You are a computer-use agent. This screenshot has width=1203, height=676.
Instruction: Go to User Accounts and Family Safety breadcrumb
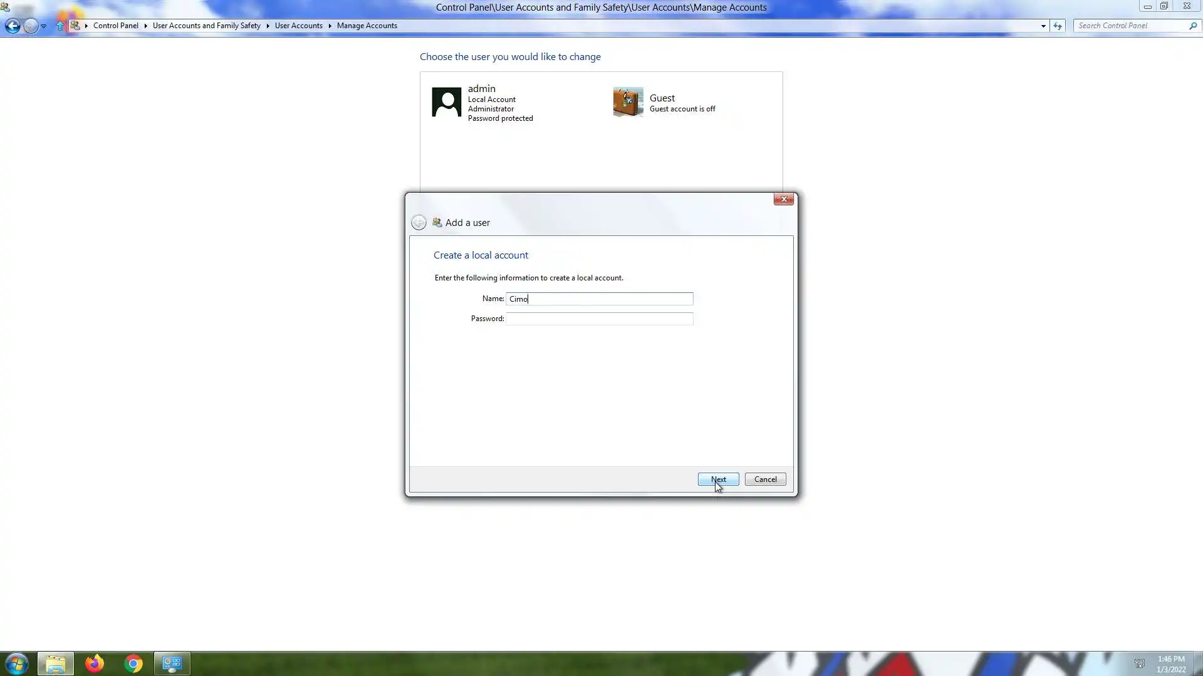pos(206,26)
